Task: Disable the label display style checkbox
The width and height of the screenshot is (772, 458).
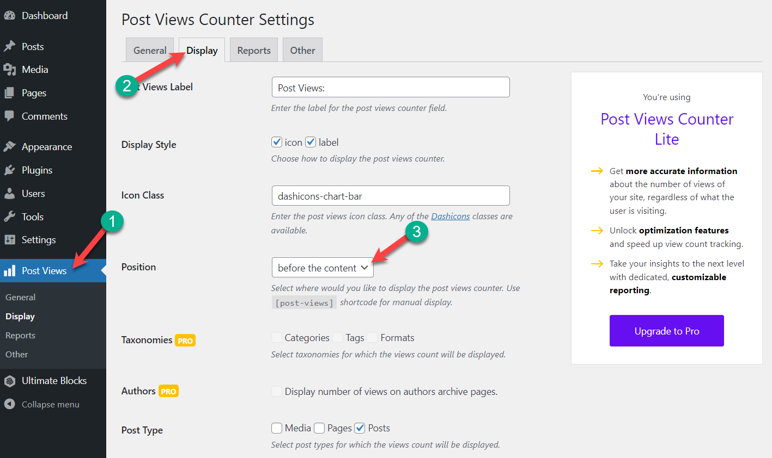Action: (x=309, y=141)
